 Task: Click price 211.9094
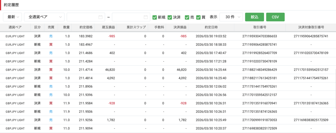pos(86,129)
